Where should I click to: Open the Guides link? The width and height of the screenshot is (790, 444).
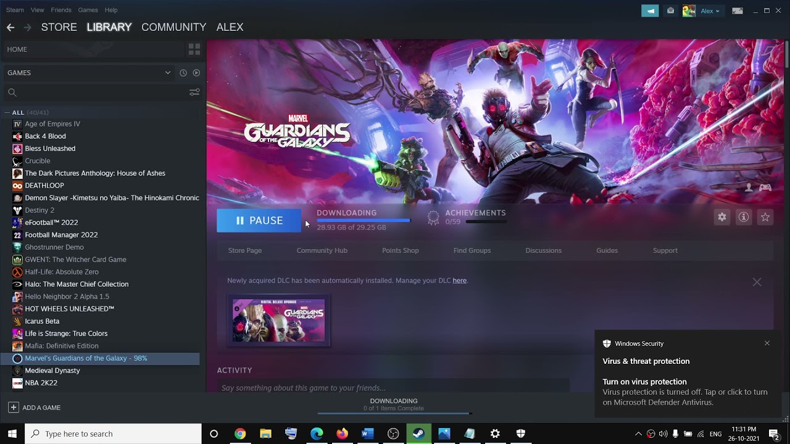coord(607,250)
